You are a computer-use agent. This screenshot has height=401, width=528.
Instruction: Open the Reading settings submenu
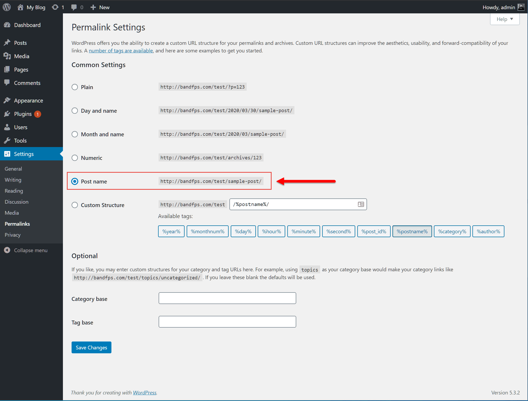[13, 191]
